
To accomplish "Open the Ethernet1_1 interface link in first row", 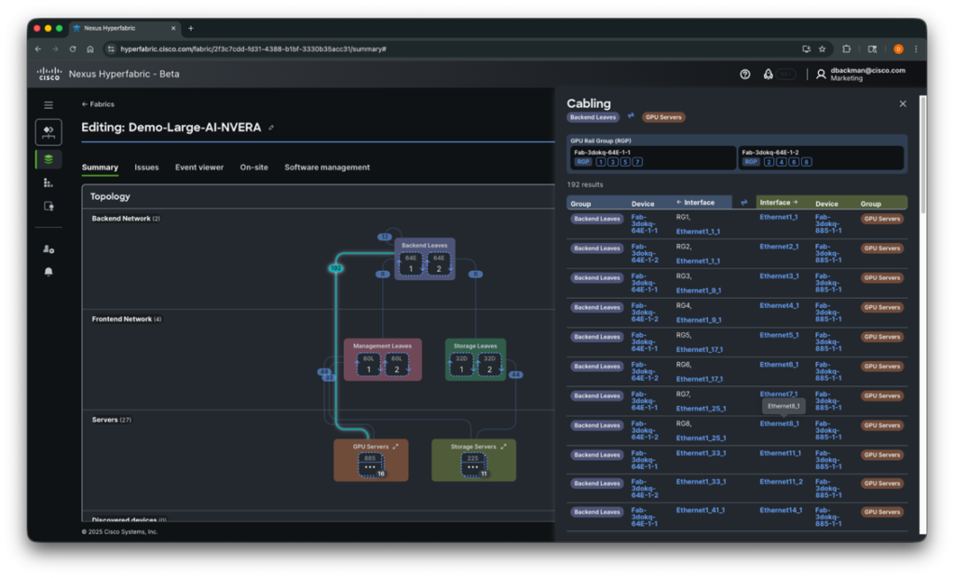I will (x=779, y=218).
